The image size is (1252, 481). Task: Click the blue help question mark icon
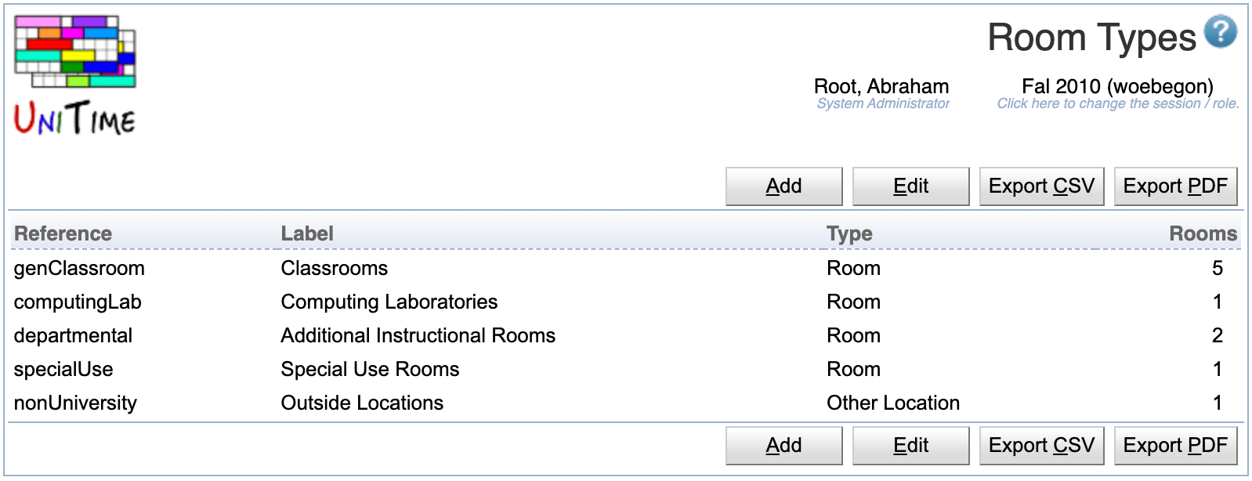point(1220,33)
